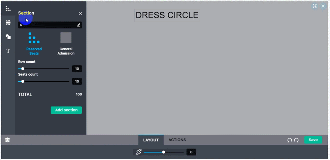Select the DRESS CIRCLE text on canvas
330x160 pixels.
point(167,15)
